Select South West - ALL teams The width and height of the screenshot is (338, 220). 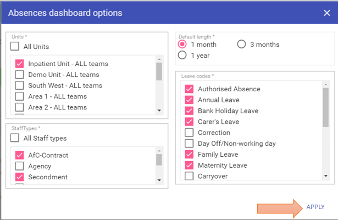pos(20,86)
